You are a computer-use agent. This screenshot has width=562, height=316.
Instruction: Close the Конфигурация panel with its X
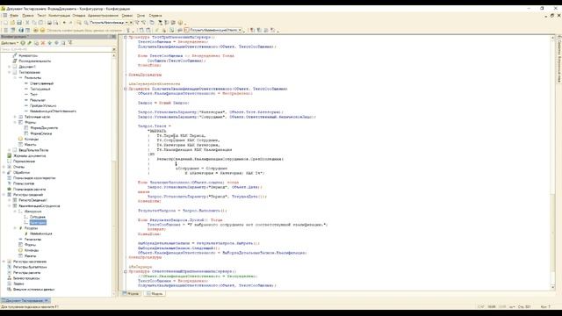(x=114, y=37)
